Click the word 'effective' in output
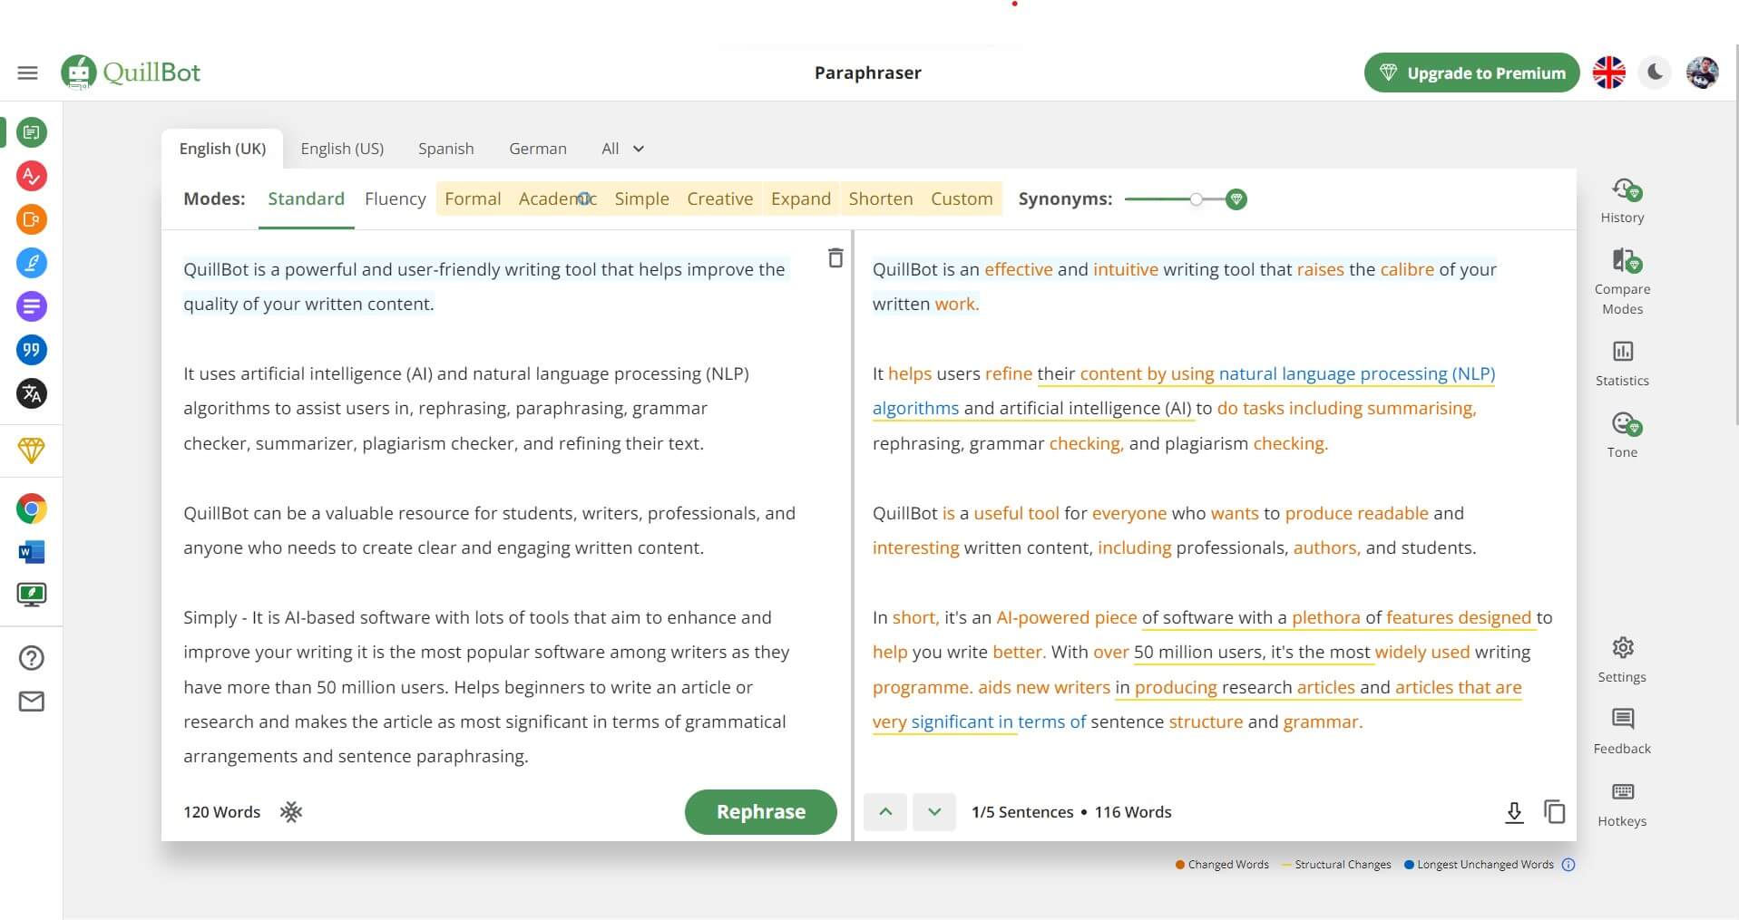 pyautogui.click(x=1018, y=269)
